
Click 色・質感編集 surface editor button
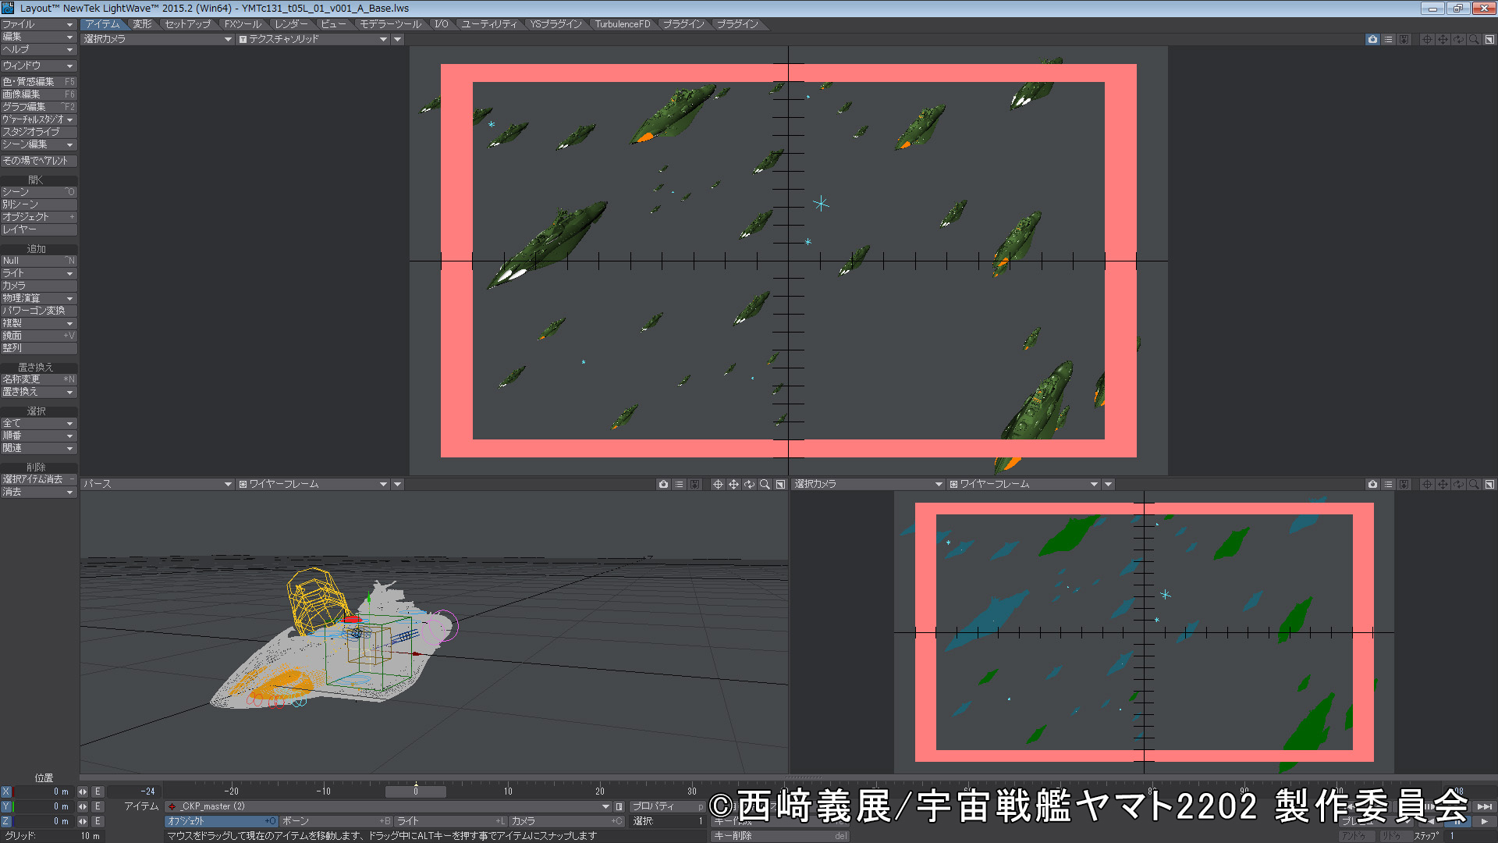click(x=38, y=81)
